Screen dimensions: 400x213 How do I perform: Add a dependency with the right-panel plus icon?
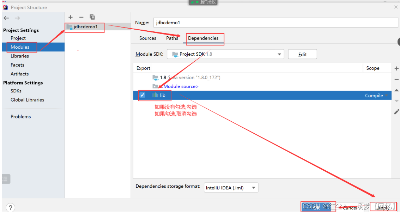tap(396, 68)
